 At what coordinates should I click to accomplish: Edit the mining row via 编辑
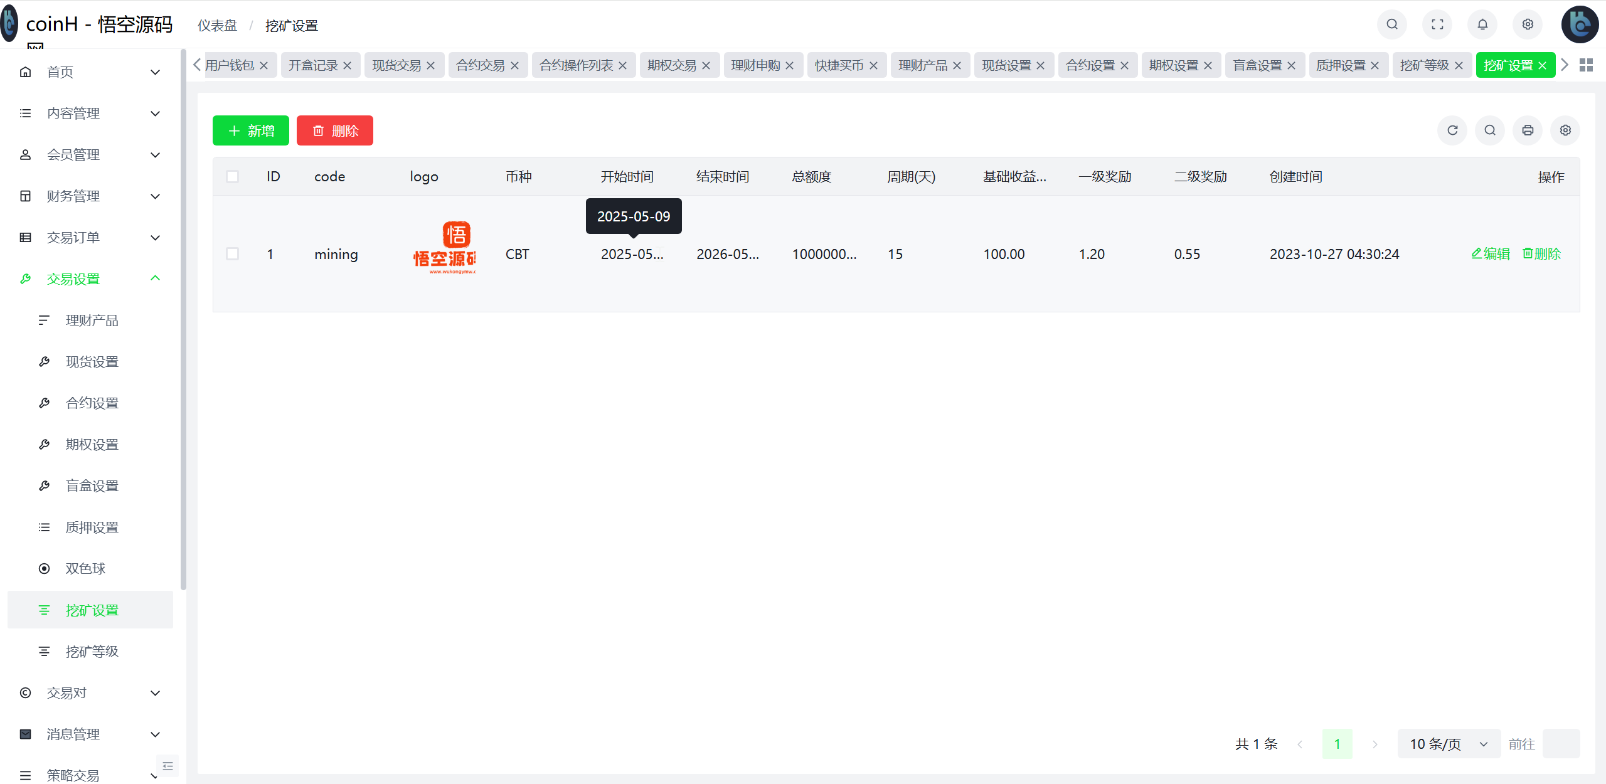click(x=1491, y=254)
